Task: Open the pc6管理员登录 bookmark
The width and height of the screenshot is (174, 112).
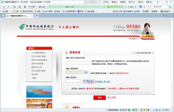Action: point(69,11)
